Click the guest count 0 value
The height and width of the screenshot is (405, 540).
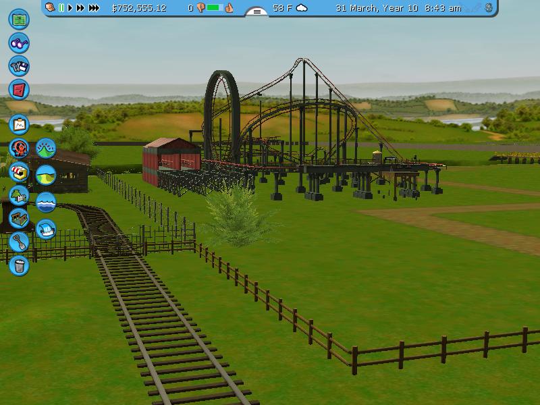(190, 8)
